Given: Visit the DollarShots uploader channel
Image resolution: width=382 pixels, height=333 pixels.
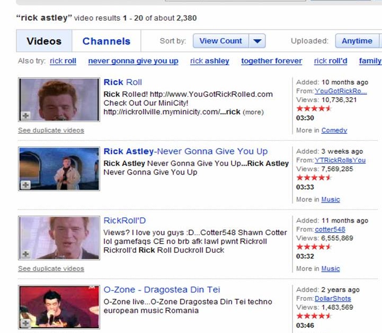Looking at the screenshot, I should click(x=333, y=299).
